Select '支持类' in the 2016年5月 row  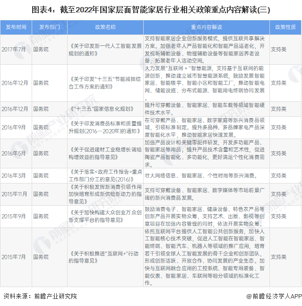pos(278,153)
